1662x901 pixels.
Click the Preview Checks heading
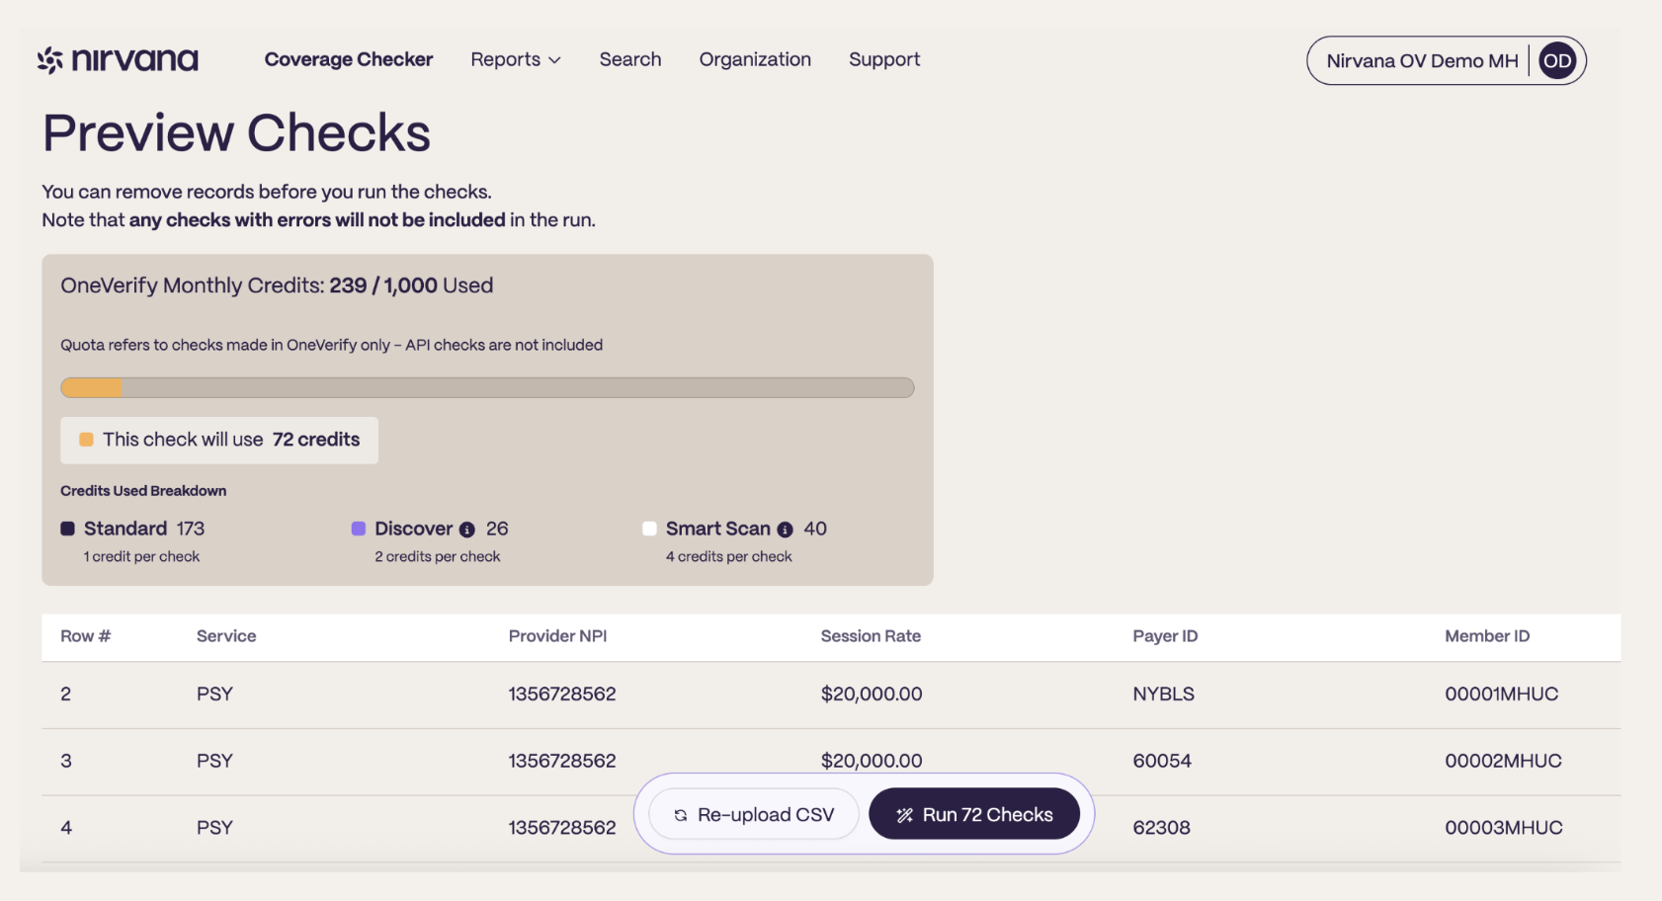tap(237, 133)
